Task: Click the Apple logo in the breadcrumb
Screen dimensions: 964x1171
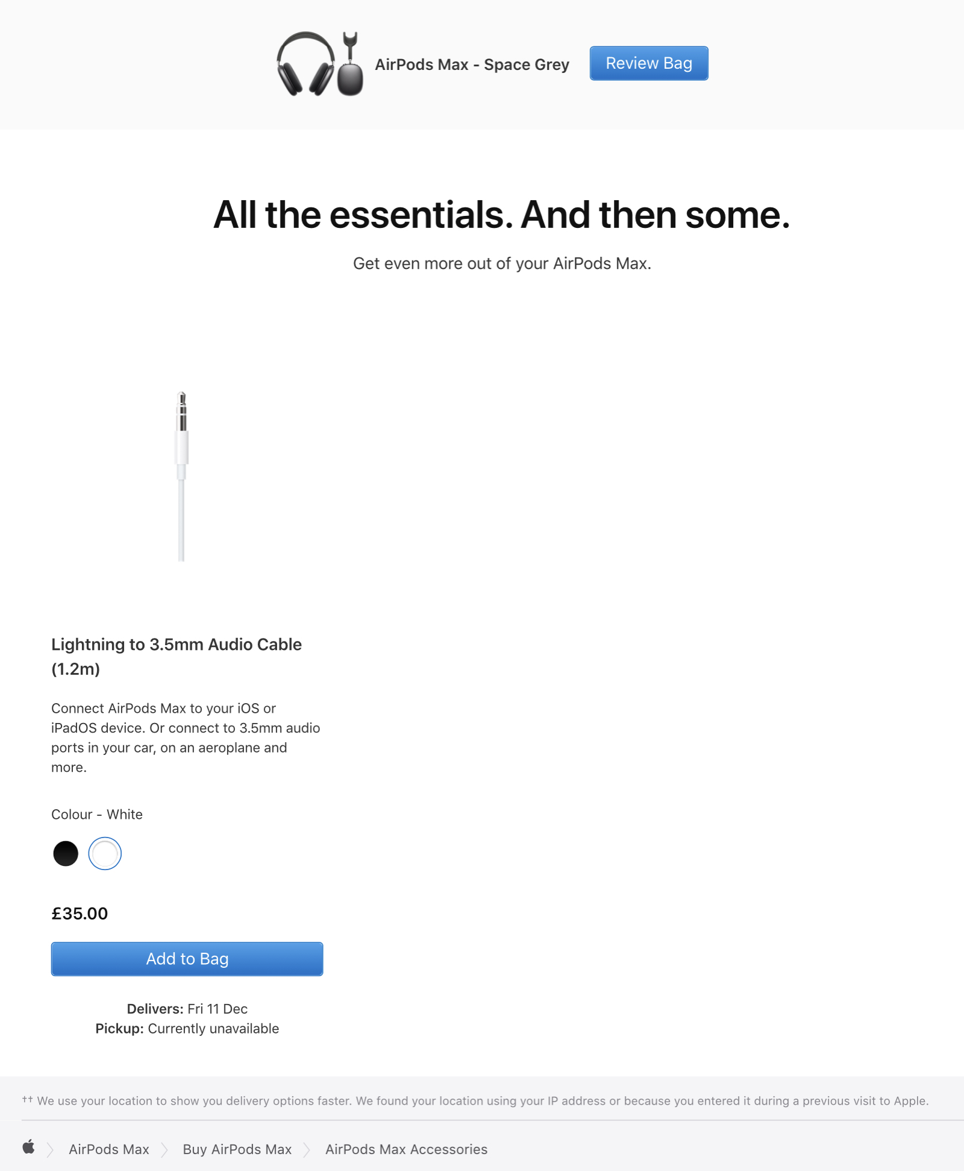Action: coord(28,1147)
